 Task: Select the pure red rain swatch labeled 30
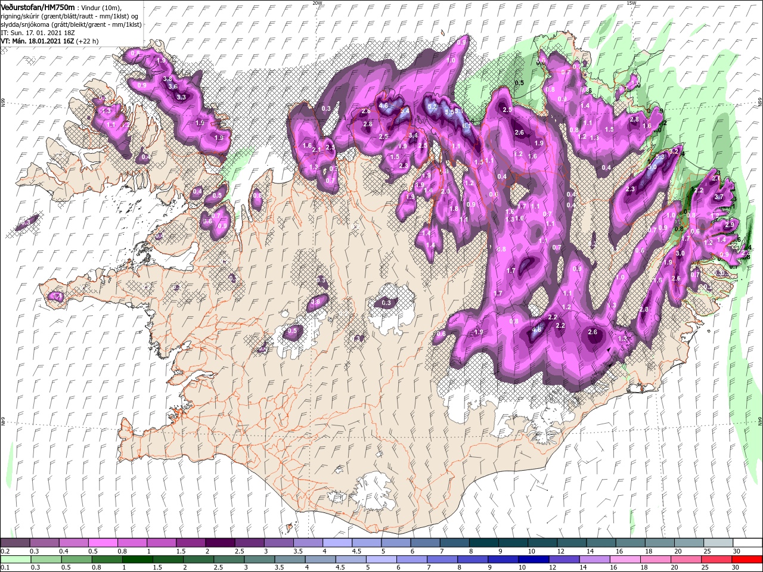click(x=748, y=559)
